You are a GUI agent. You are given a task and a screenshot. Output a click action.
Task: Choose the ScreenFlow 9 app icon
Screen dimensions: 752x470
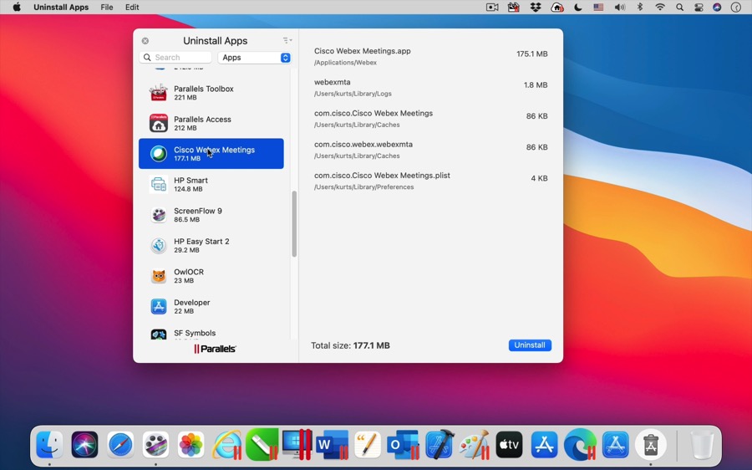tap(158, 215)
